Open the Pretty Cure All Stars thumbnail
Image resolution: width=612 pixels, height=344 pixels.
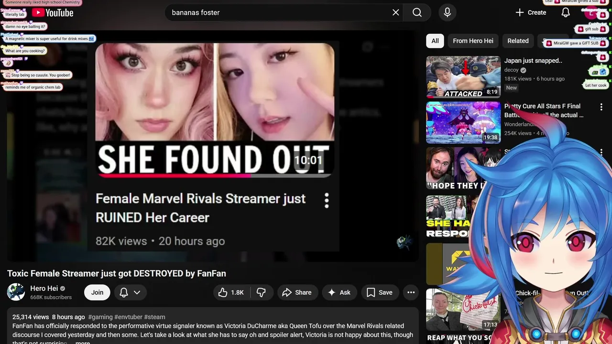(x=463, y=122)
